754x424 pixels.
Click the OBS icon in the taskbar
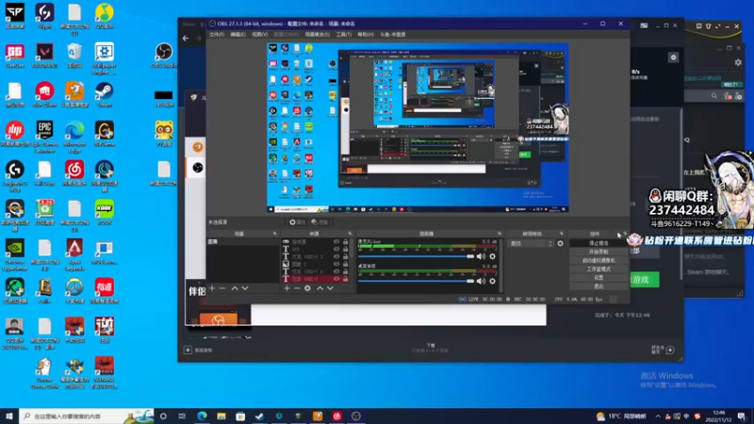(356, 416)
